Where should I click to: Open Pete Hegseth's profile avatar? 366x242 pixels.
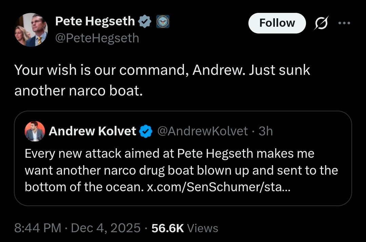coord(31,30)
